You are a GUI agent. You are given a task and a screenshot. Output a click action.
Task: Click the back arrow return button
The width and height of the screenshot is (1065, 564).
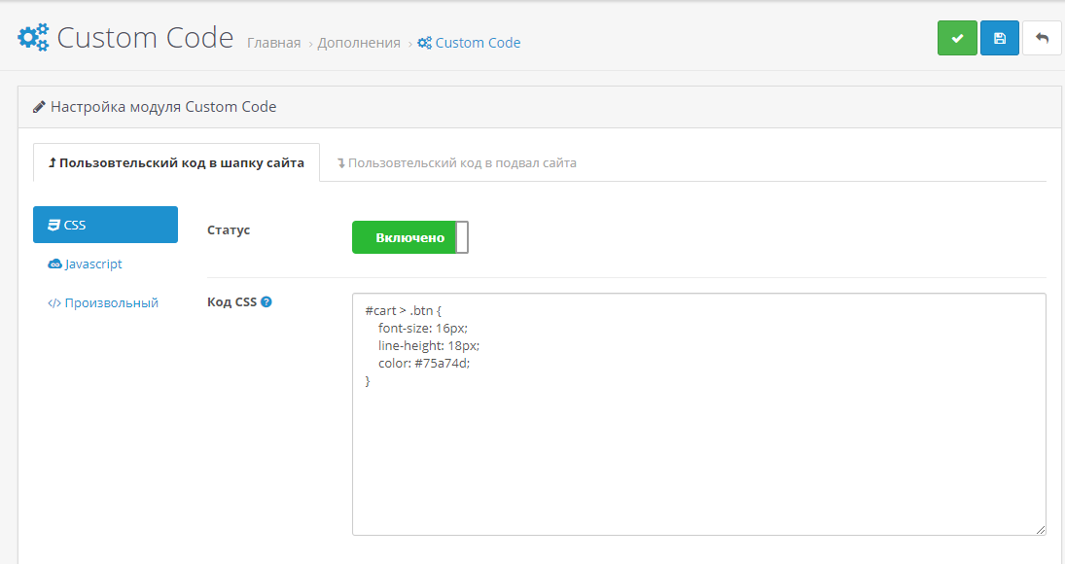tap(1042, 38)
